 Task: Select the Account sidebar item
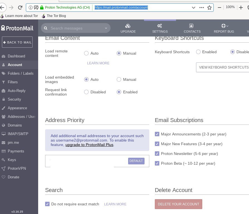coord(19,65)
